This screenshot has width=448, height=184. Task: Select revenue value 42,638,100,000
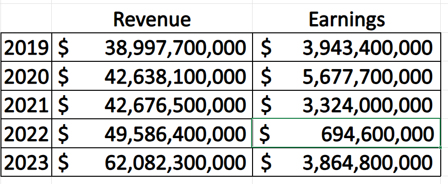[152, 76]
